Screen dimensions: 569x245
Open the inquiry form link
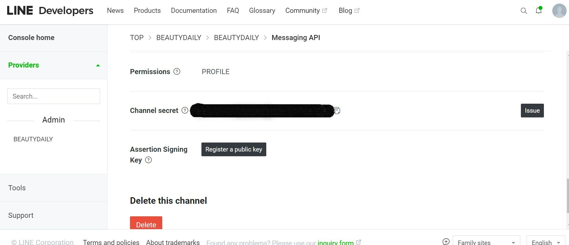click(x=335, y=242)
